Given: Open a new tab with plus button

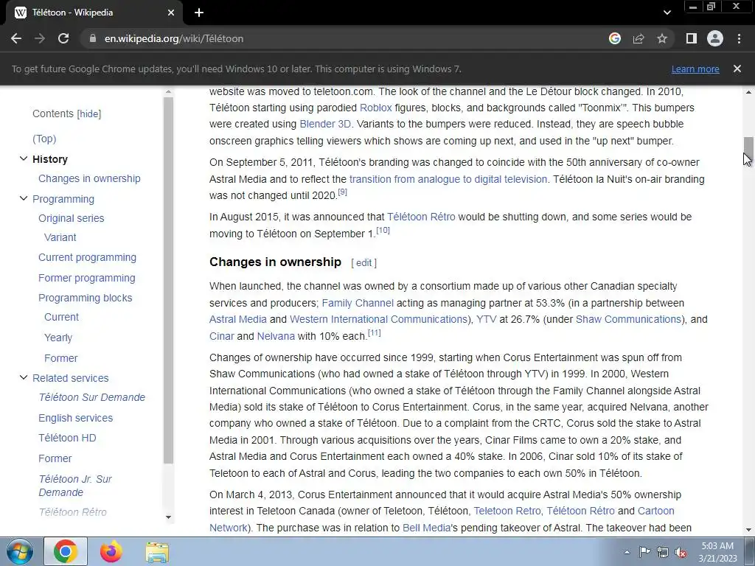Looking at the screenshot, I should pos(199,13).
